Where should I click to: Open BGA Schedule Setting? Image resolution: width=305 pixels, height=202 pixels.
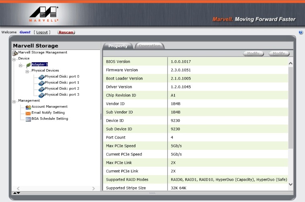click(x=50, y=118)
